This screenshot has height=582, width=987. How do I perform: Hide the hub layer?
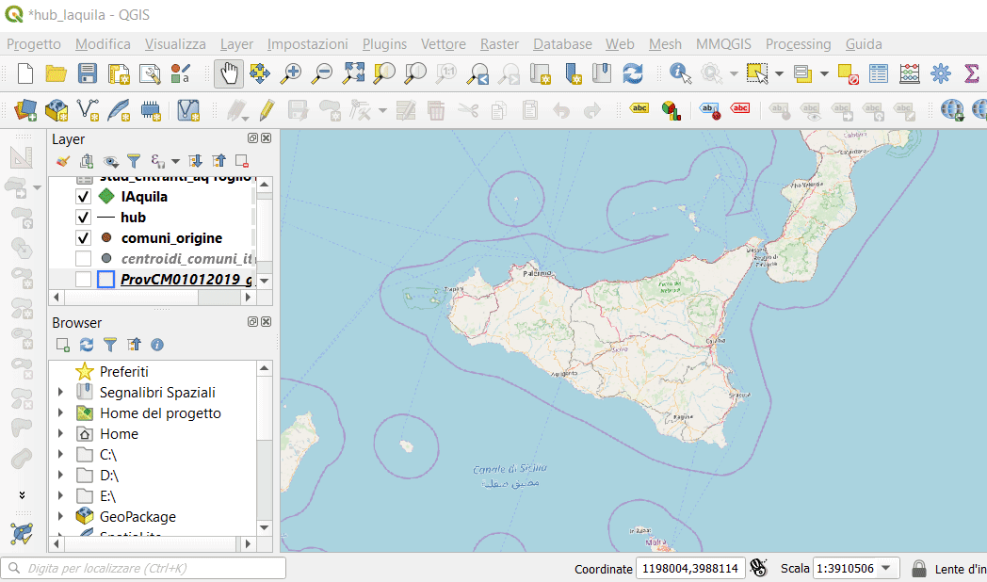[x=83, y=218]
